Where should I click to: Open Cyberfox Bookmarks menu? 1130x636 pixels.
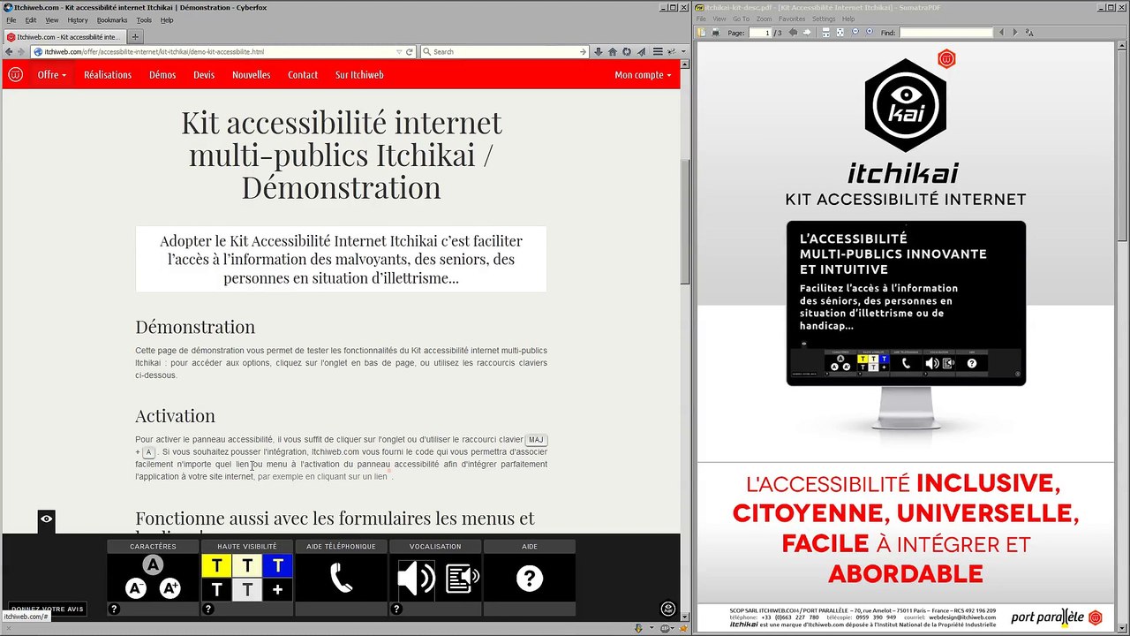coord(112,19)
